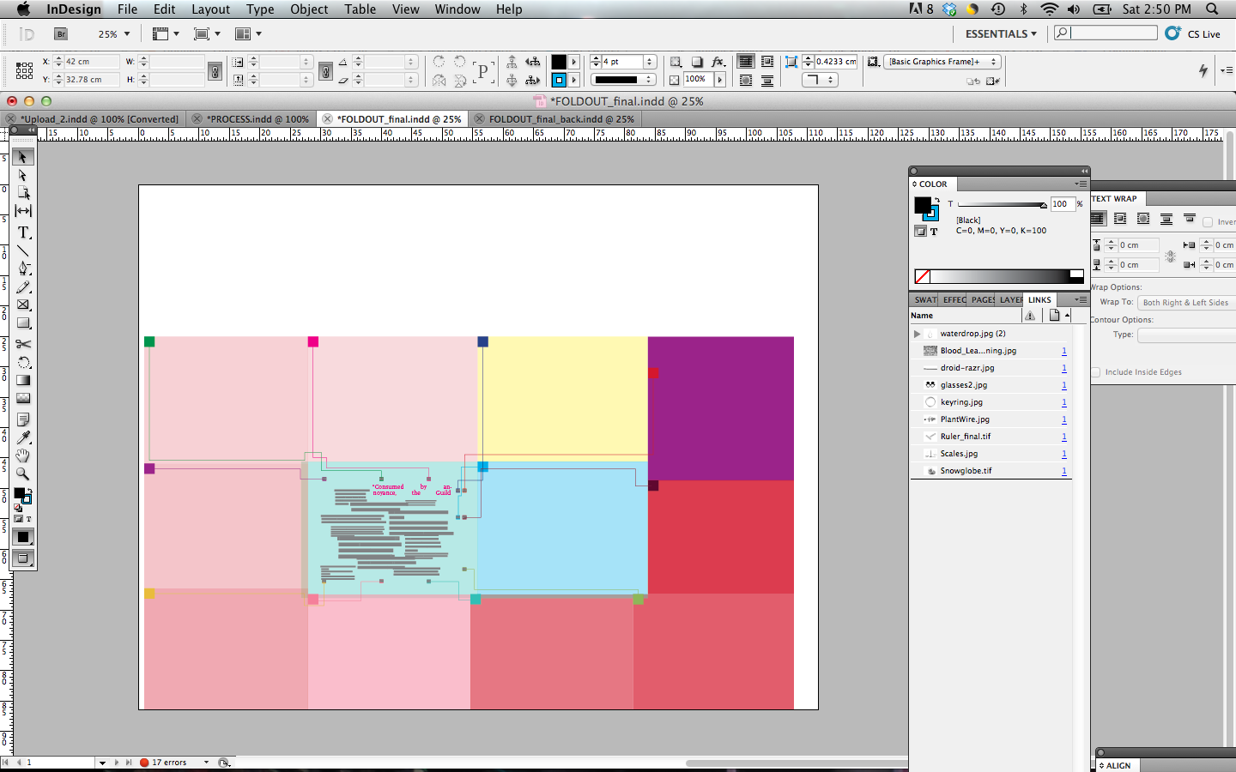Toggle the Wrap around bounding box button

(1120, 220)
